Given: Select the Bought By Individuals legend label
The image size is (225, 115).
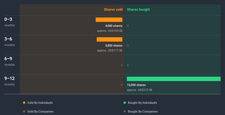Looking at the screenshot, I should click(142, 103).
